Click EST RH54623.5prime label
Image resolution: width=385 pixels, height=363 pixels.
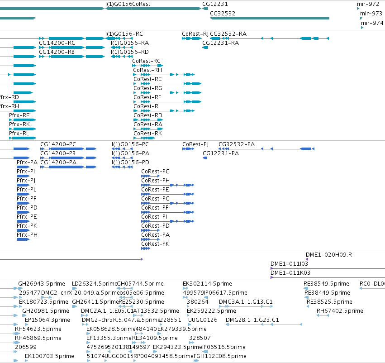38,329
